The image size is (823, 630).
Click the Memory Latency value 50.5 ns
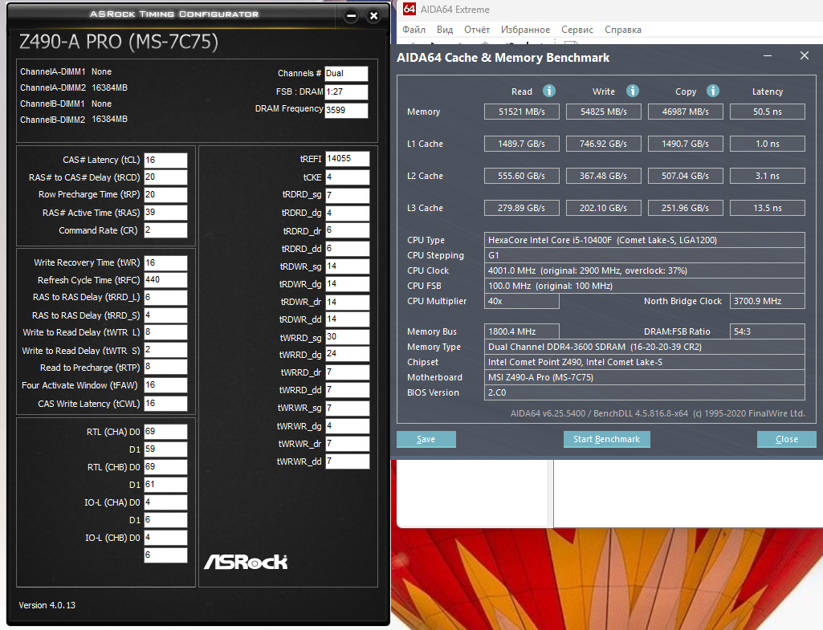coord(767,112)
